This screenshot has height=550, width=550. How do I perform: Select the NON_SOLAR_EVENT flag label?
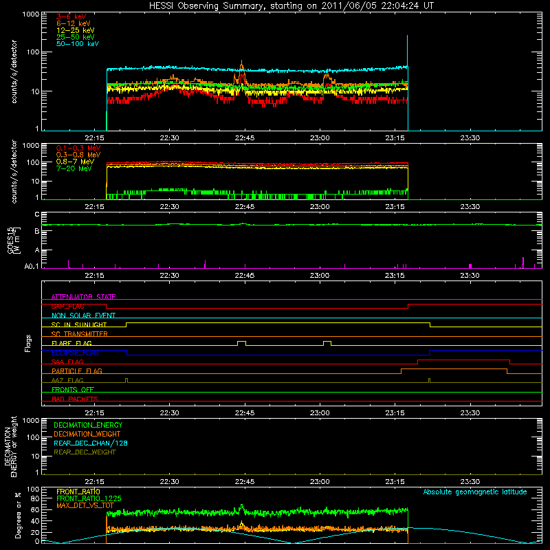pyautogui.click(x=83, y=316)
